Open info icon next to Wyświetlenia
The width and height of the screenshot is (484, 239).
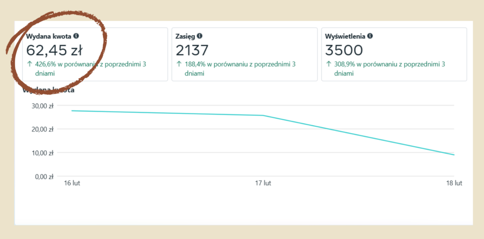(x=370, y=35)
